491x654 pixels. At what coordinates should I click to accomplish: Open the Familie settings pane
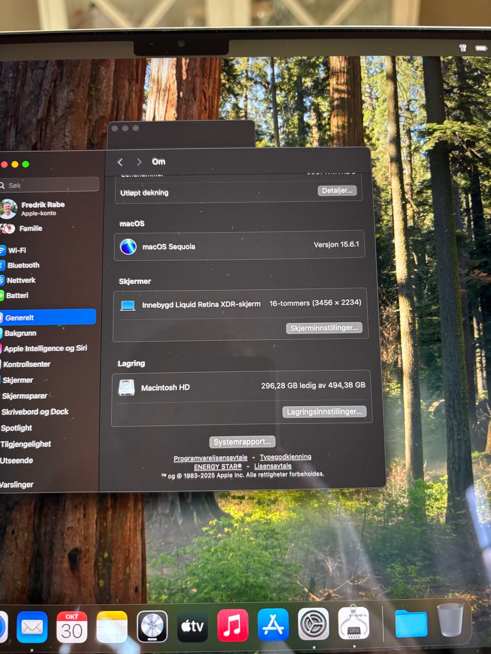(x=31, y=228)
